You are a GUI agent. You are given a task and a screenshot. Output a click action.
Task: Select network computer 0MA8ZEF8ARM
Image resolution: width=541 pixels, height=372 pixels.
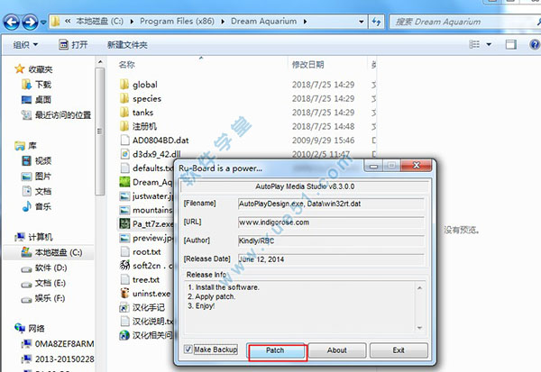click(58, 344)
